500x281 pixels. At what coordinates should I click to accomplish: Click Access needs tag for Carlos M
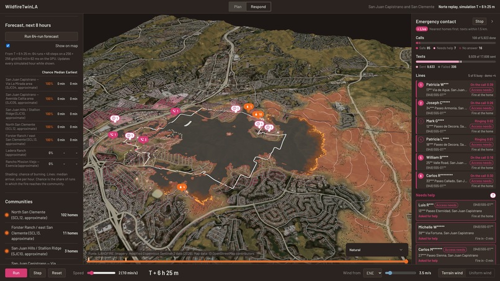(455, 250)
